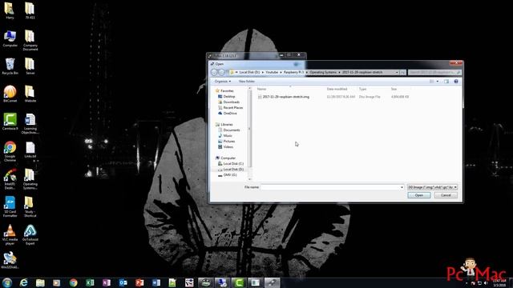Open Excel from the taskbar
513x288 pixels.
pos(90,282)
